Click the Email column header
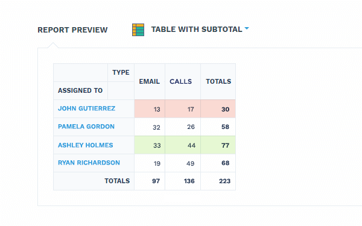This screenshot has width=362, height=226. pos(150,81)
